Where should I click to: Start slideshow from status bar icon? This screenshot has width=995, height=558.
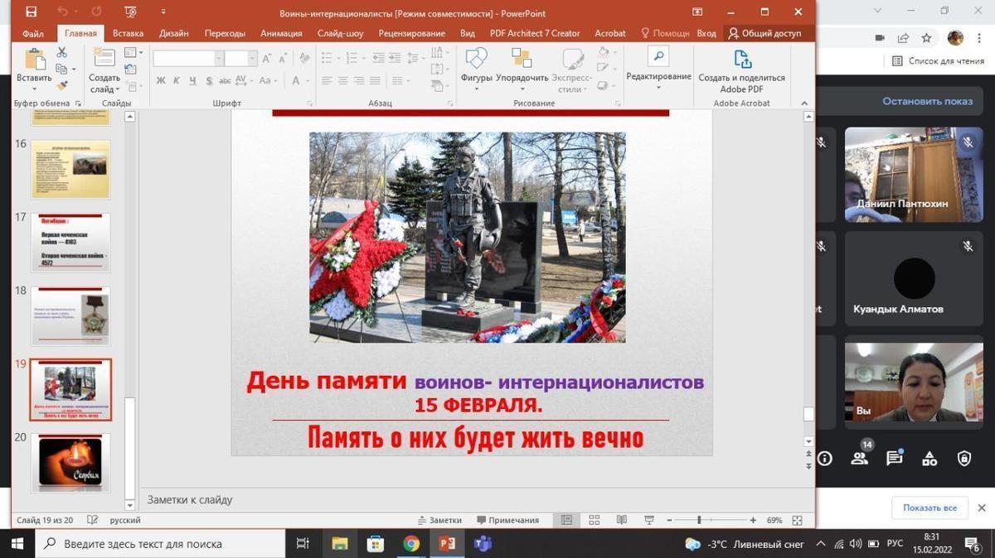pyautogui.click(x=649, y=520)
